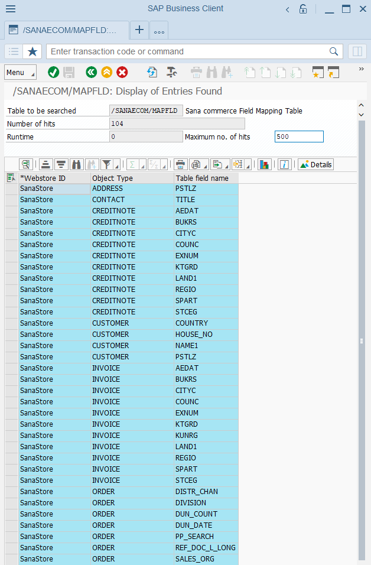The image size is (371, 565).
Task: Expand the Set Filter dropdown arrow
Action: [116, 165]
